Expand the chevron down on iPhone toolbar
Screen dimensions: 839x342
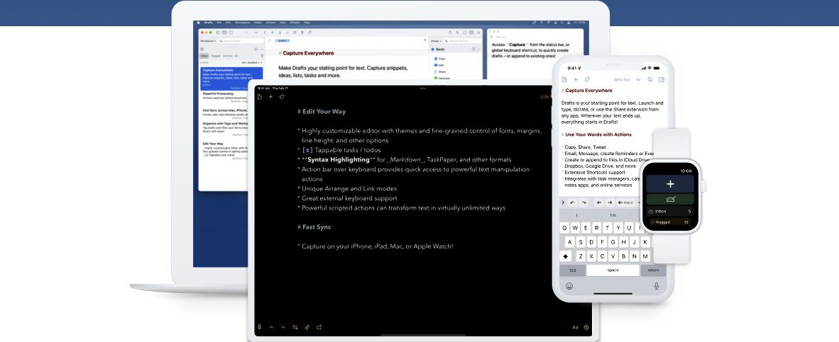(x=638, y=80)
